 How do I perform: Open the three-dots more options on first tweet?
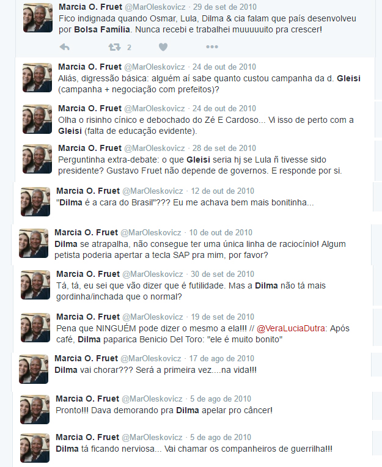coord(212,46)
